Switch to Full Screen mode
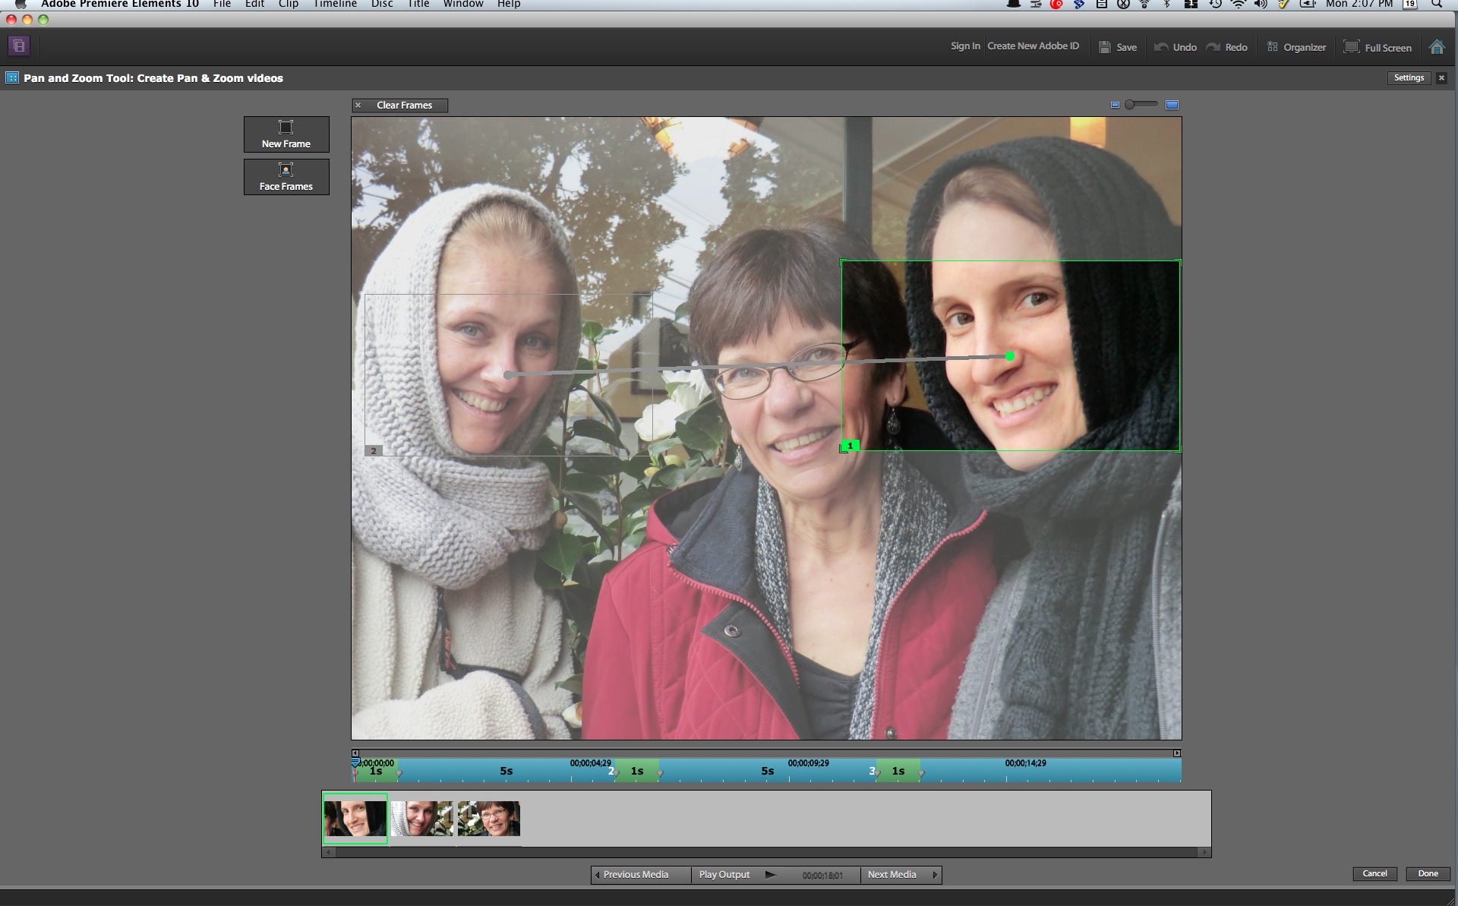This screenshot has height=906, width=1458. click(1378, 47)
